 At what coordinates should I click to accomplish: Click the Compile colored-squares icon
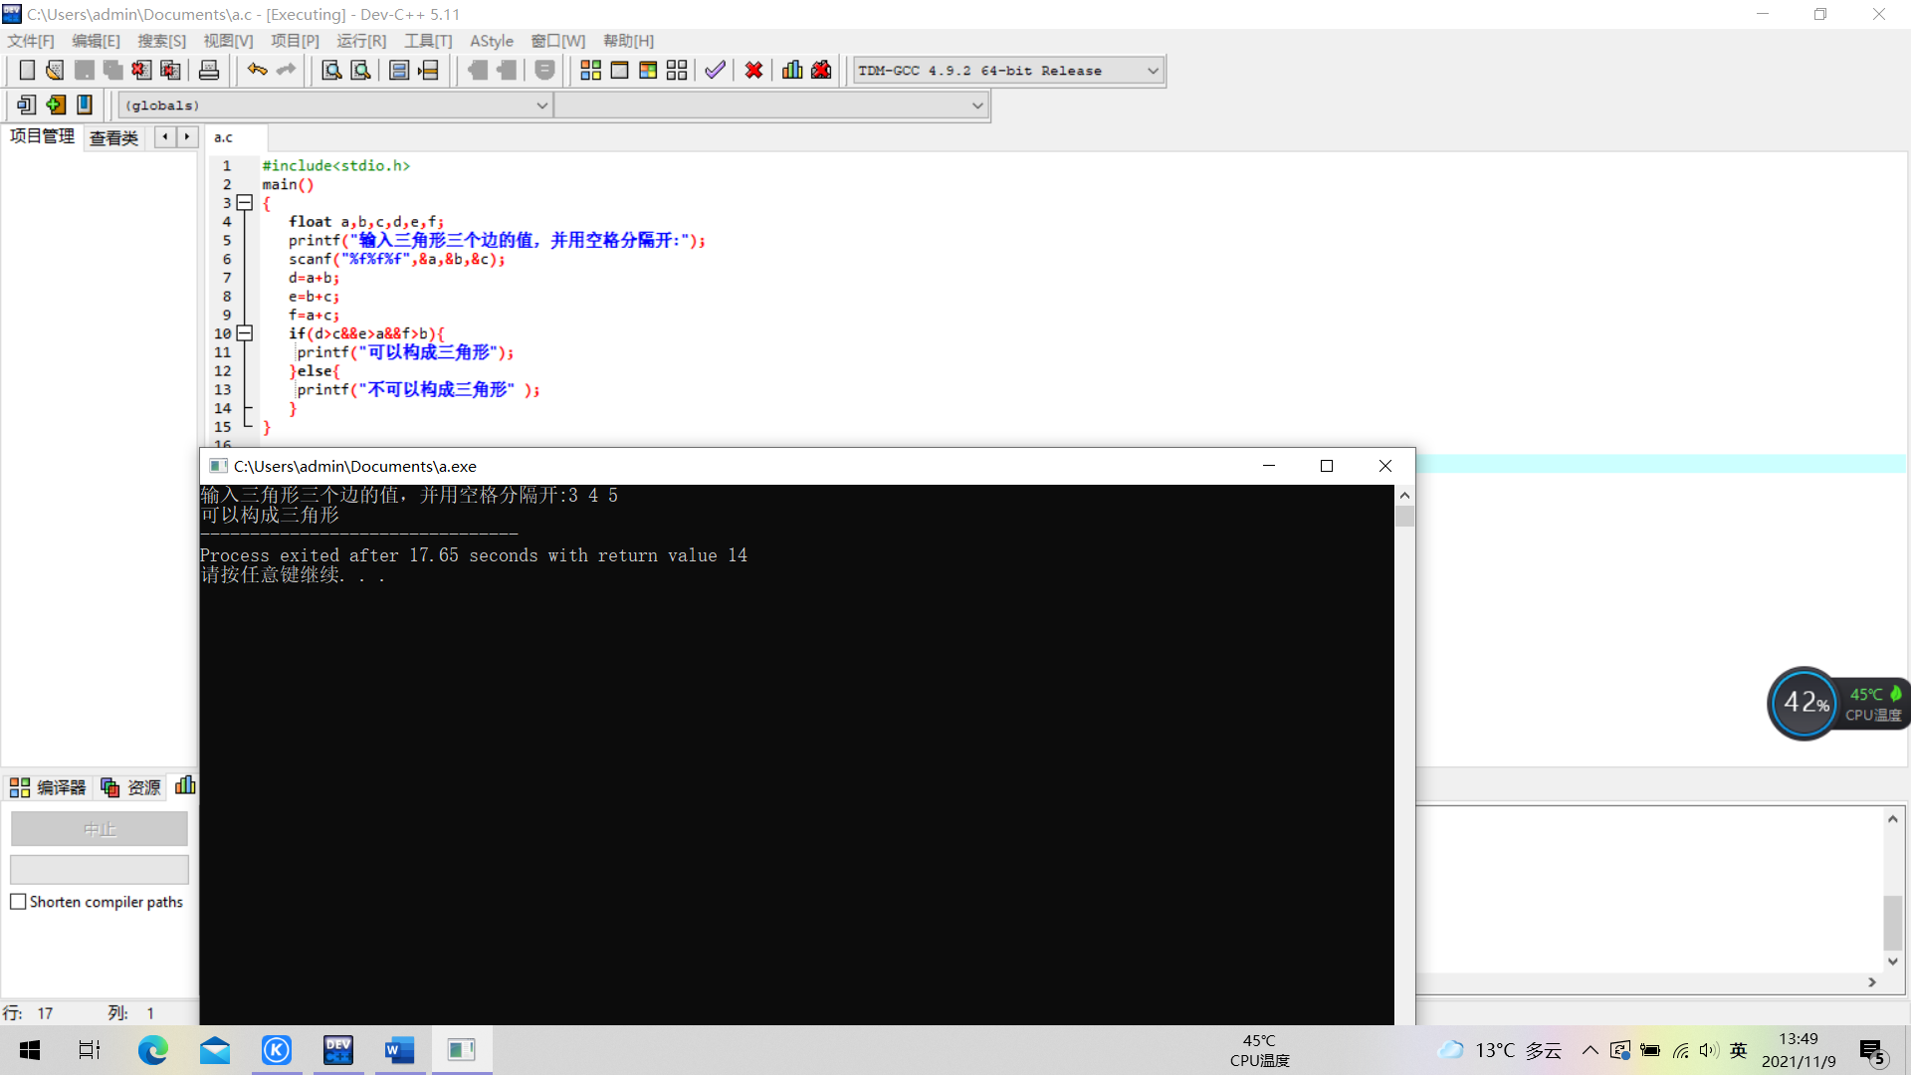pyautogui.click(x=590, y=71)
